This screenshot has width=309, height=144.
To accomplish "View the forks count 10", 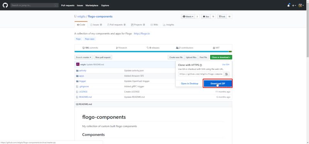I will pyautogui.click(x=229, y=17).
